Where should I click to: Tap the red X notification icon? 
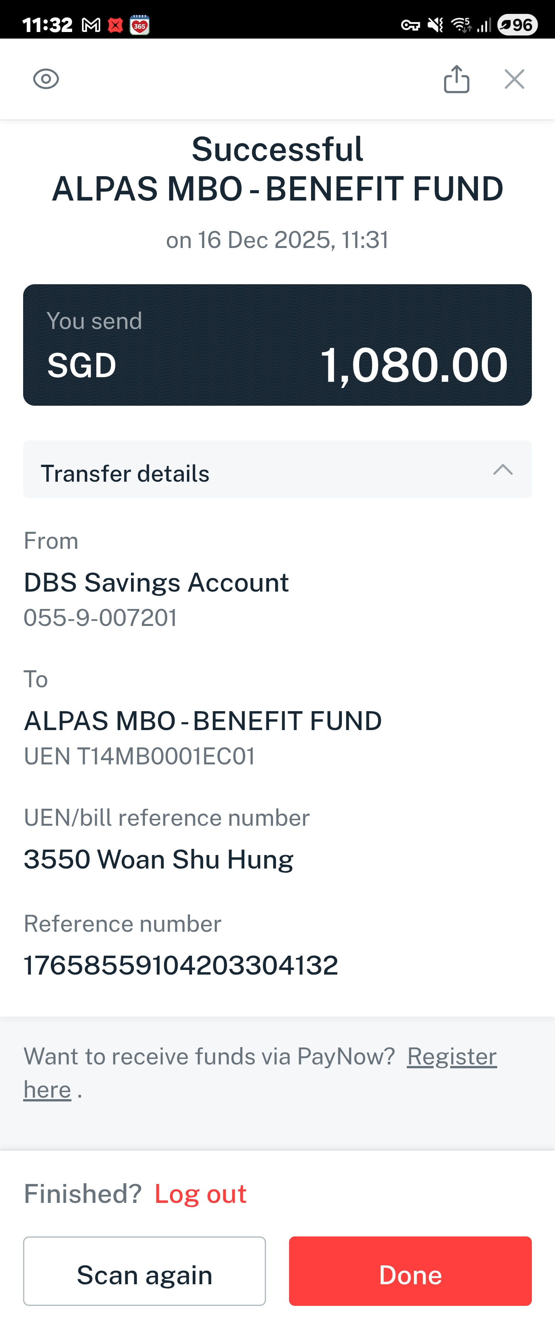coord(116,25)
